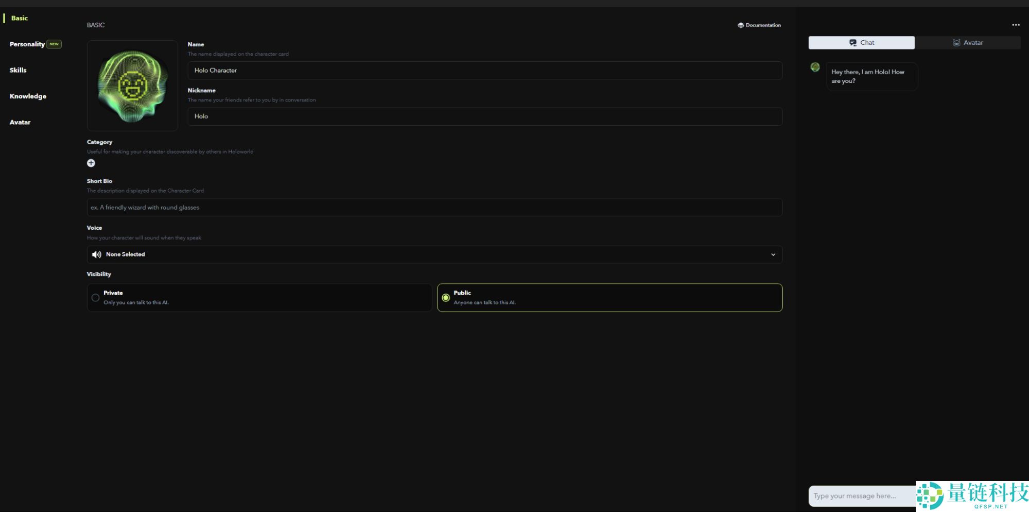The width and height of the screenshot is (1029, 512).
Task: Go to the Knowledge section in sidebar
Action: (x=28, y=96)
